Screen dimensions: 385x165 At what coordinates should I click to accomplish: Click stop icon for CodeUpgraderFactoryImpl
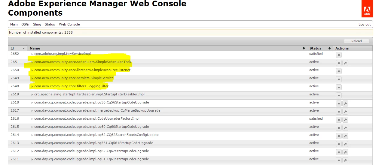pos(339,120)
